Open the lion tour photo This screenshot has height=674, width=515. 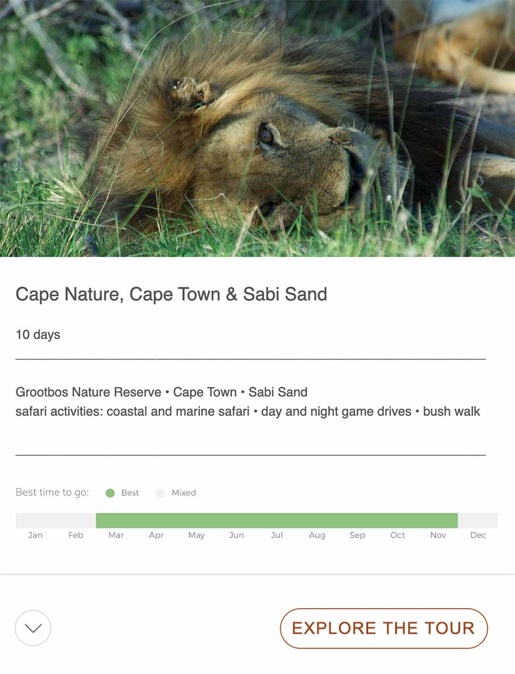point(257,128)
